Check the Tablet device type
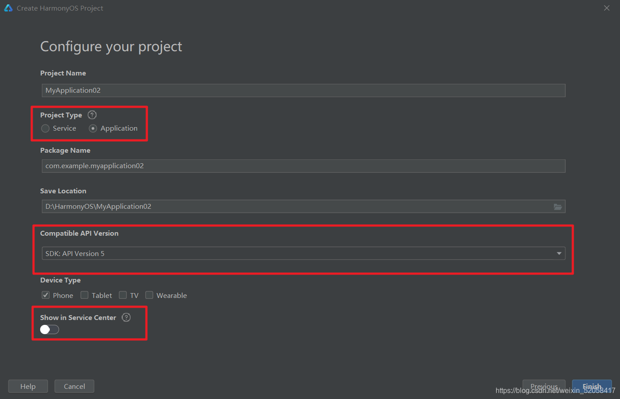620x399 pixels. click(97, 295)
